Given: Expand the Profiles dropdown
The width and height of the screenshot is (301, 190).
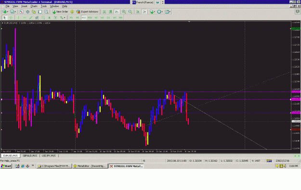Looking at the screenshot, I should [x=15, y=12].
